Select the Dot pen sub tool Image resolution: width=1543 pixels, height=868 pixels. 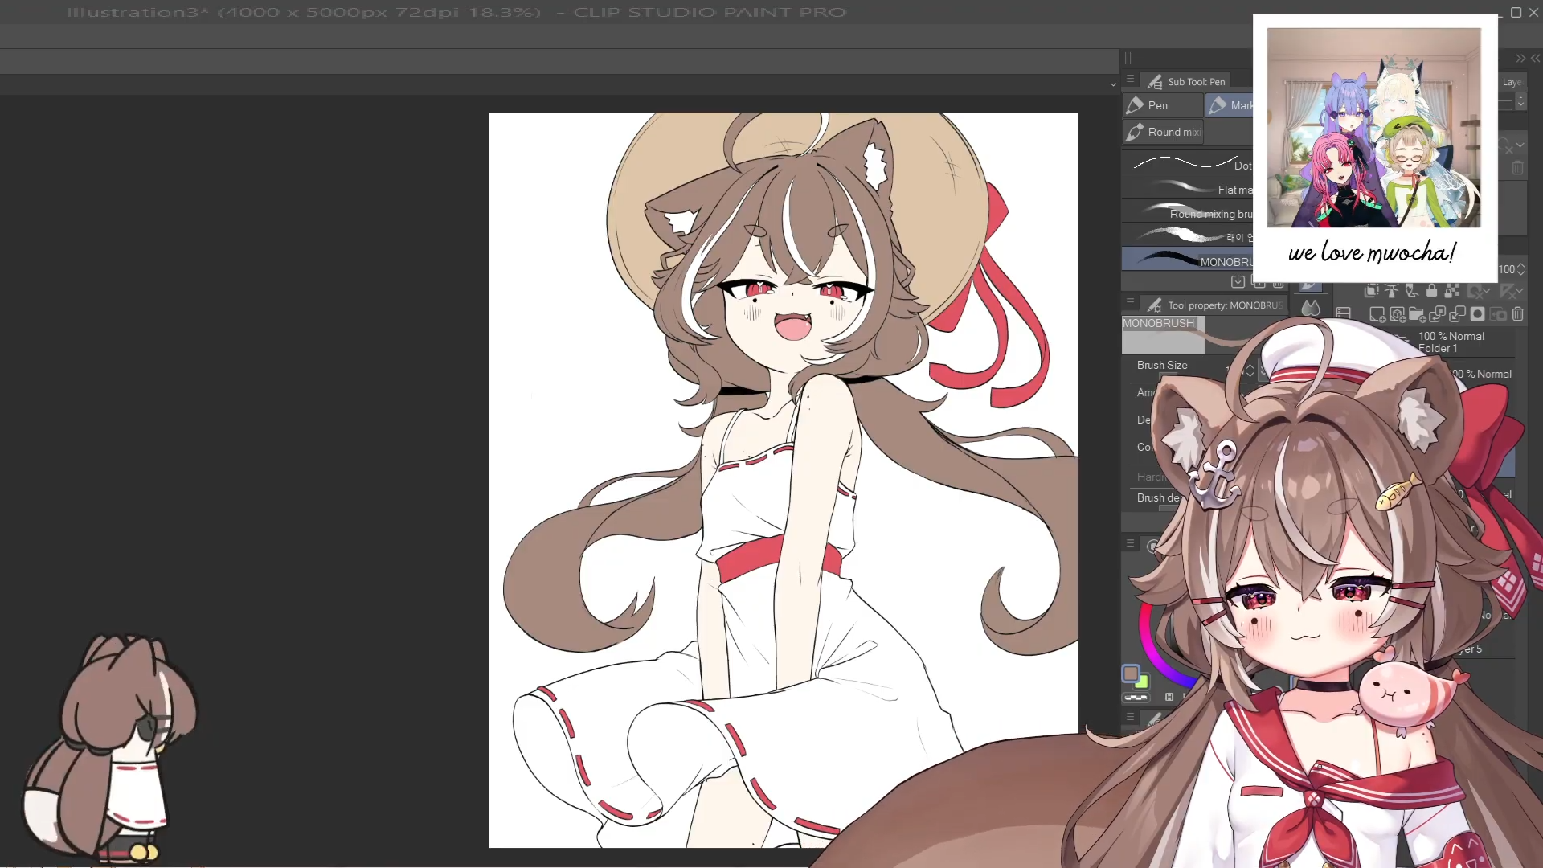click(x=1187, y=164)
